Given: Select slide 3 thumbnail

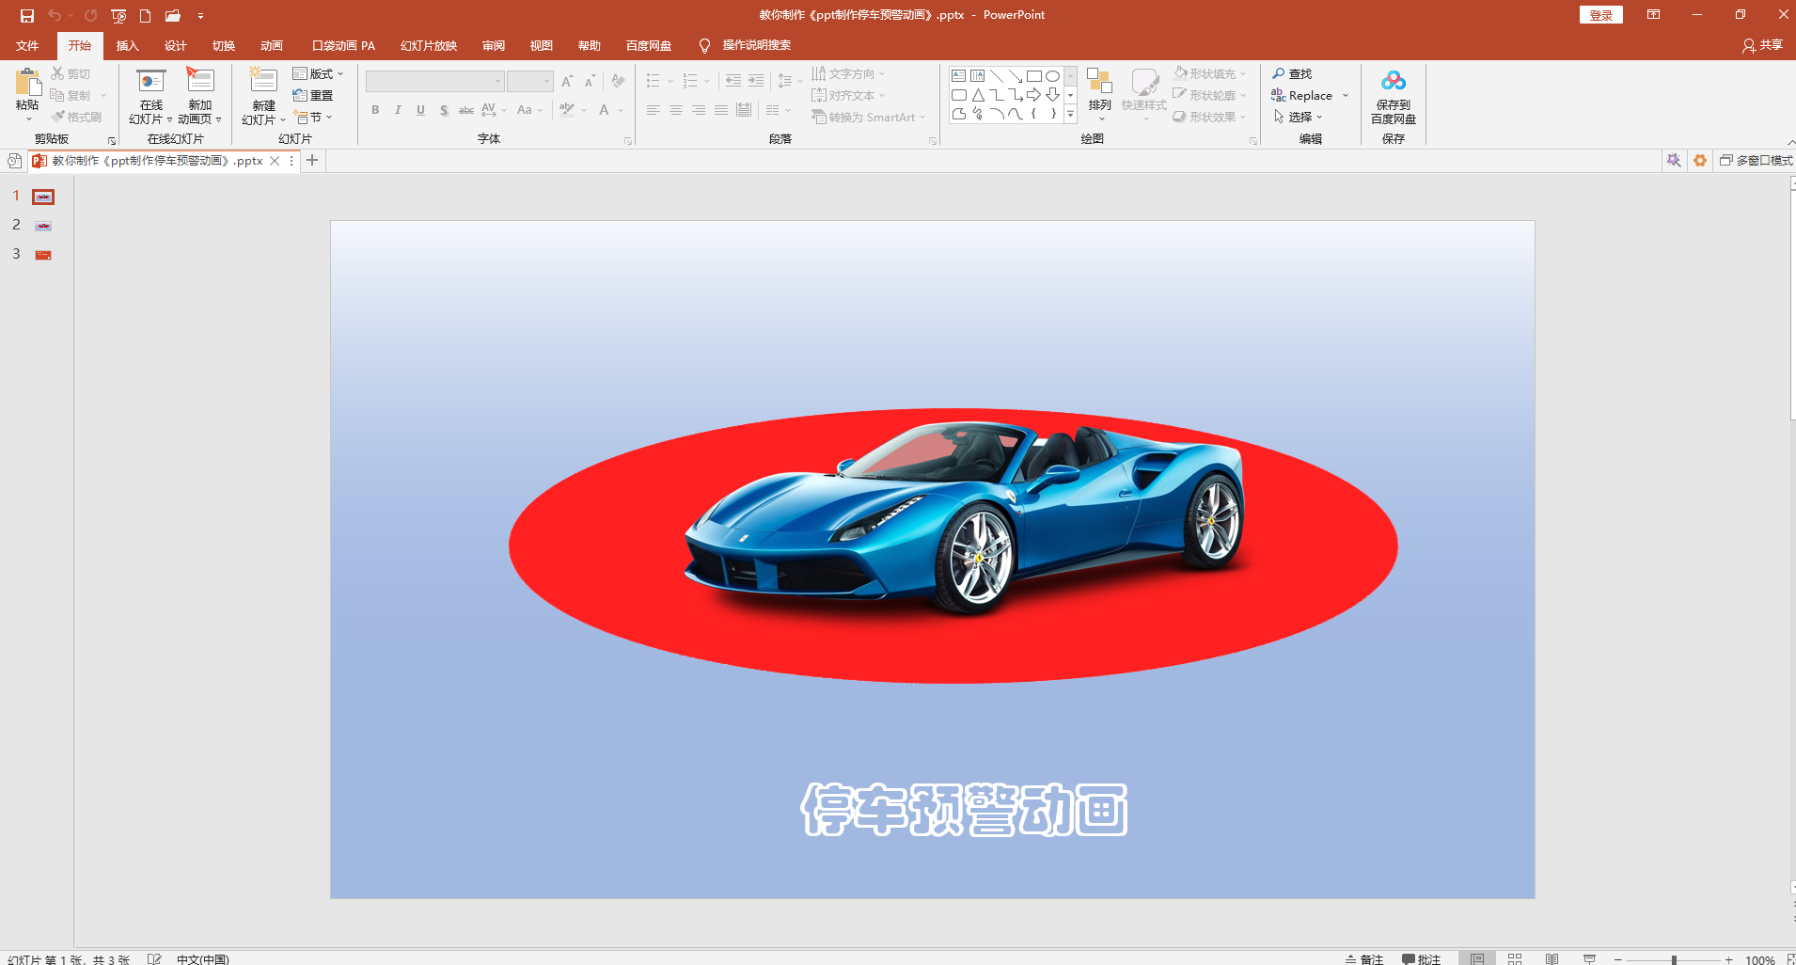Looking at the screenshot, I should click(x=43, y=255).
